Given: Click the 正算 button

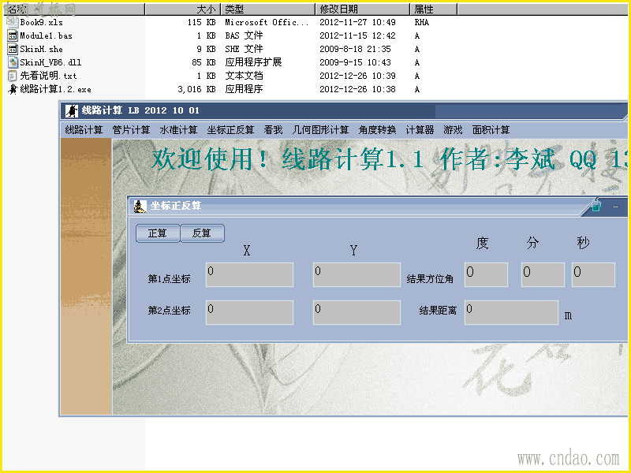Looking at the screenshot, I should pos(158,233).
